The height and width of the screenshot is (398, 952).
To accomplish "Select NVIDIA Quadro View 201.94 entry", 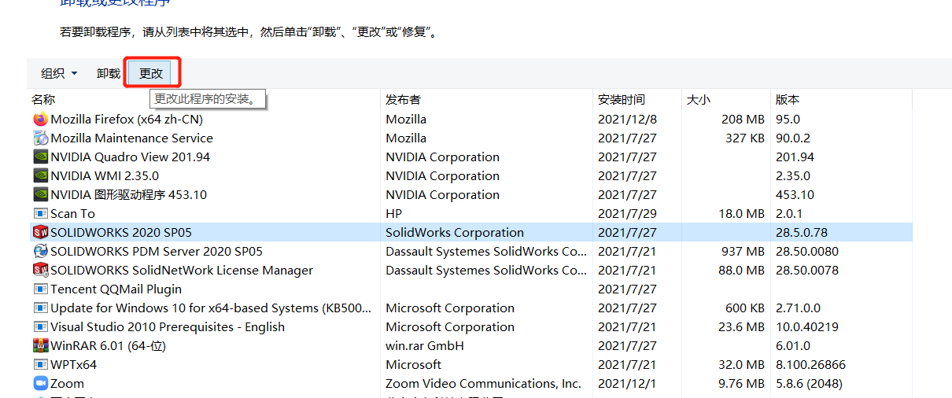I will [x=131, y=157].
